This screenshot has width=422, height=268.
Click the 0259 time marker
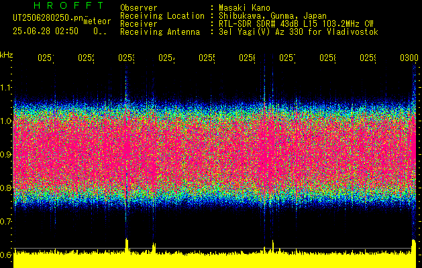368,58
